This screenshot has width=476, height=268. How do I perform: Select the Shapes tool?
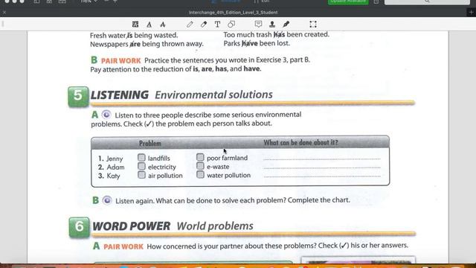click(x=231, y=25)
